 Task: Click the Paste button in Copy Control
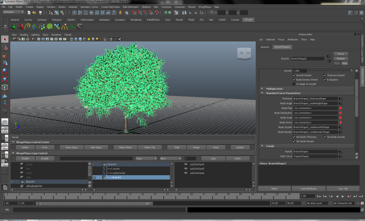point(238,159)
